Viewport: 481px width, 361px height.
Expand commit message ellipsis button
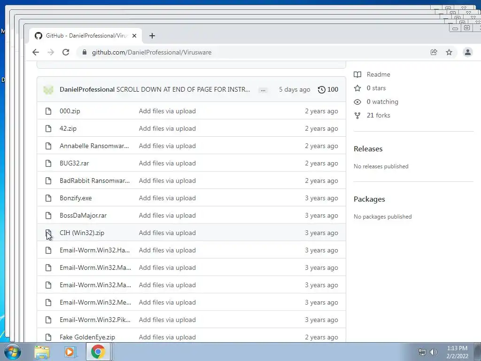[x=263, y=90]
